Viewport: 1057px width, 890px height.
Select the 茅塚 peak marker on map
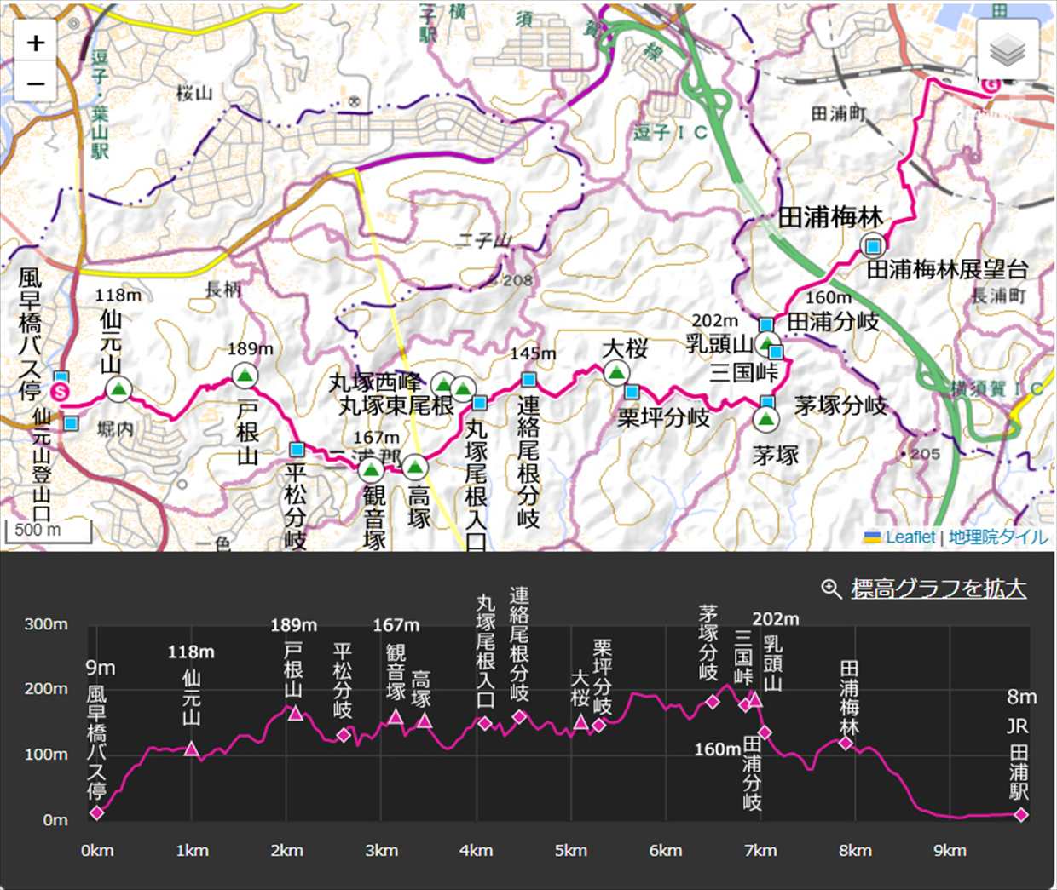coord(765,418)
